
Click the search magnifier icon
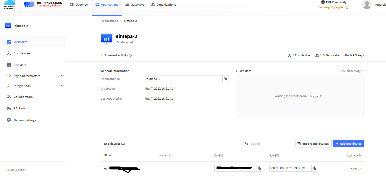(247, 144)
